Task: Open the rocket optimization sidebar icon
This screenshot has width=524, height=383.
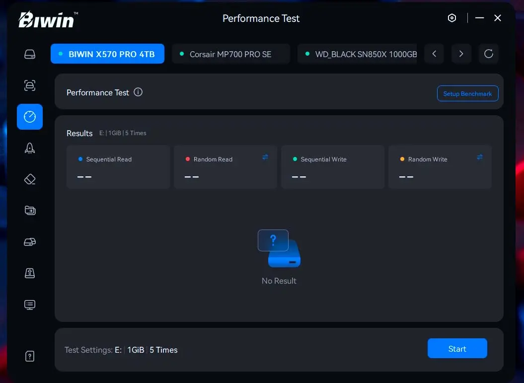Action: pyautogui.click(x=30, y=148)
